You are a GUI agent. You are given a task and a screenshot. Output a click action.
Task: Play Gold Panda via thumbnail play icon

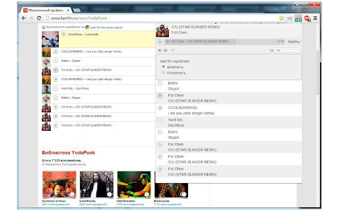coord(110,195)
